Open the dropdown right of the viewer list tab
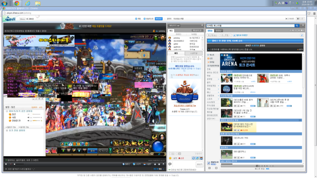 (197, 30)
